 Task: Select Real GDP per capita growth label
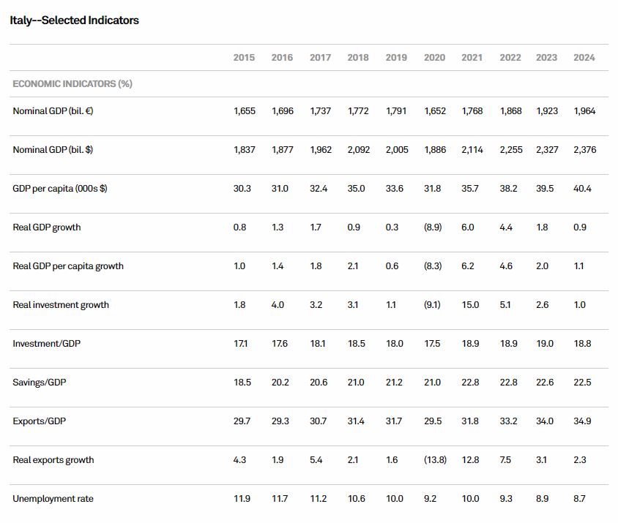[x=68, y=266]
